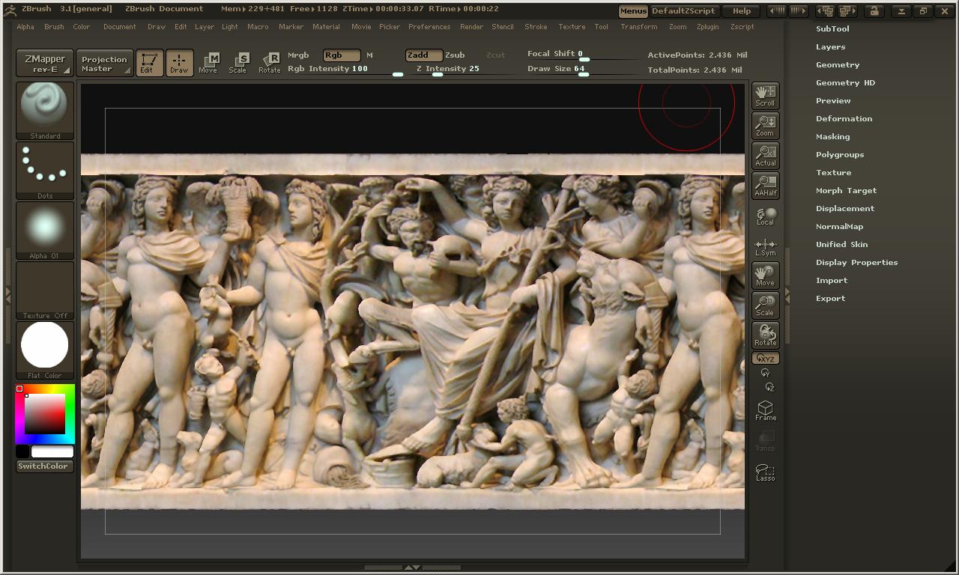This screenshot has width=959, height=575.
Task: Select Y-axis rotation icon
Action: point(765,373)
